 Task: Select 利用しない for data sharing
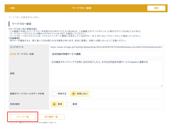tap(79, 94)
